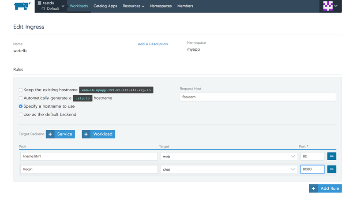Click Add a Description link
Screen dimensions: 353x199
153,44
